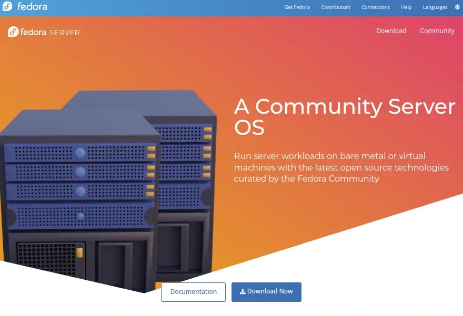Click the Fedora Server logo icon

(x=13, y=32)
